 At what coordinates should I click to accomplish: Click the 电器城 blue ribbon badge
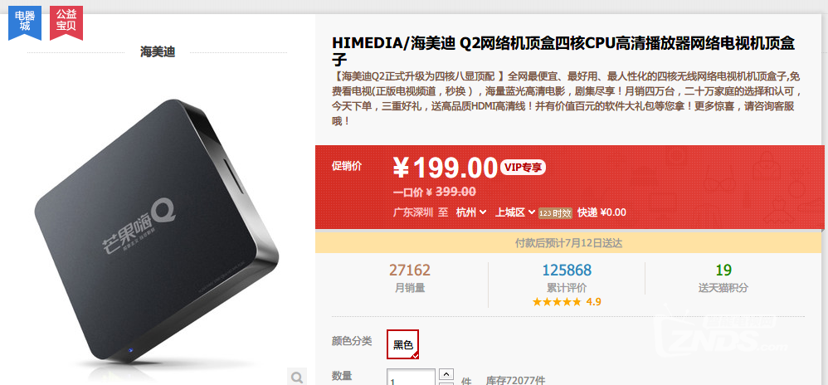tap(24, 22)
